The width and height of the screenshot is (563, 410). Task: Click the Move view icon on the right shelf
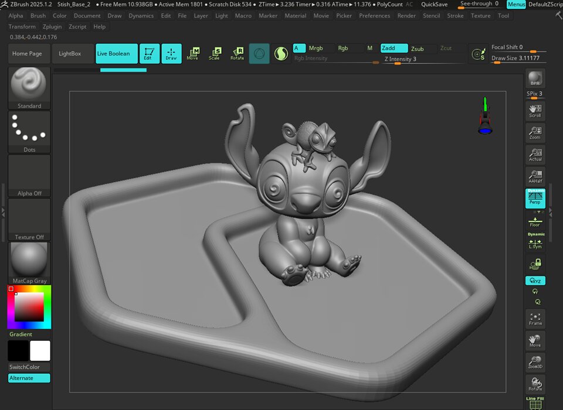(x=535, y=340)
